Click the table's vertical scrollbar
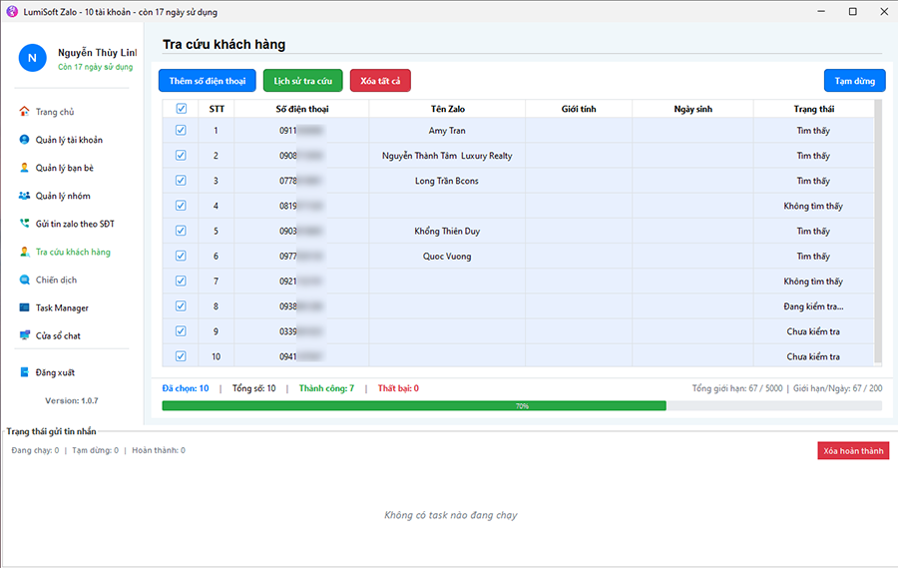 tap(878, 230)
